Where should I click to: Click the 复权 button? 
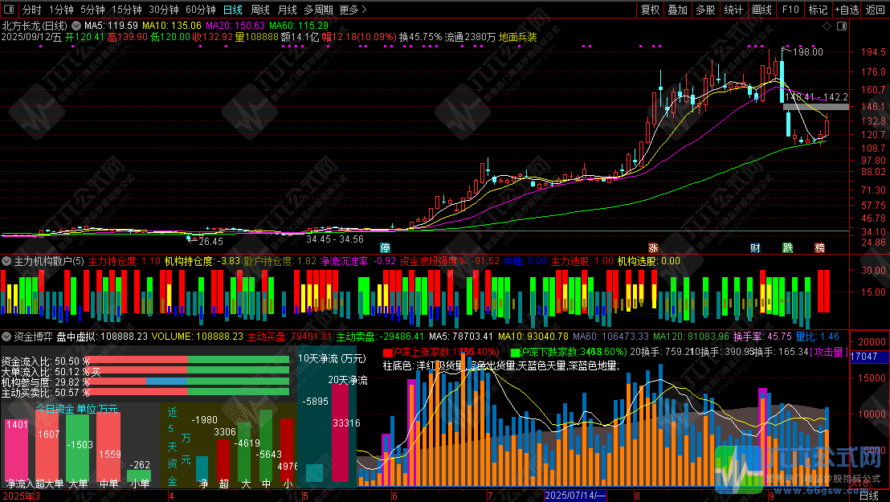[x=651, y=10]
